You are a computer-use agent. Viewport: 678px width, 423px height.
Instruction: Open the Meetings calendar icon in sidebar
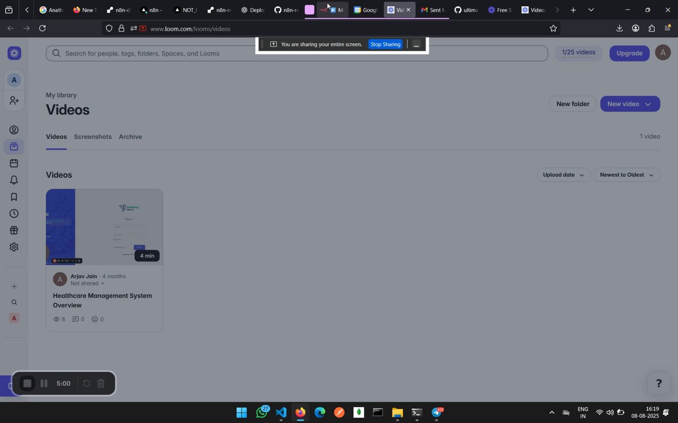point(14,163)
